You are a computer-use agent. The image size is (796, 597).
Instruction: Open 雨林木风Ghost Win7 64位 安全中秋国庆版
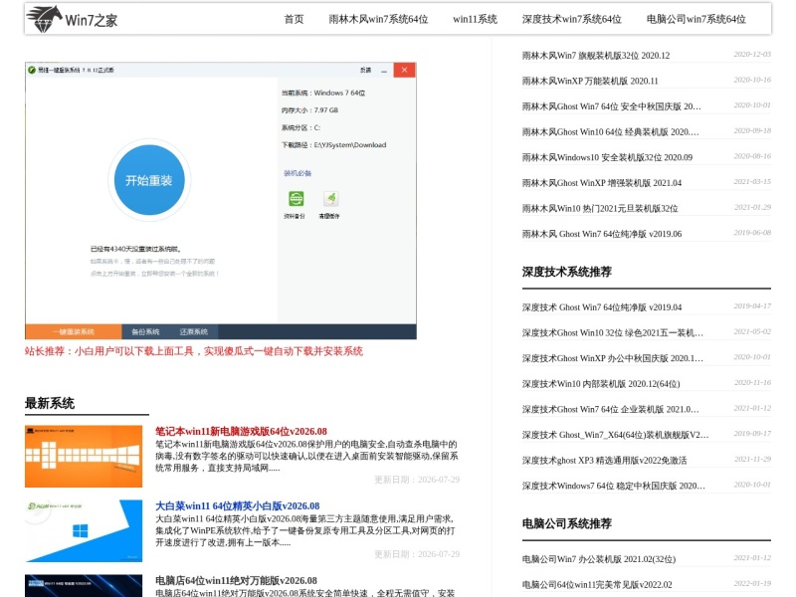pyautogui.click(x=611, y=106)
